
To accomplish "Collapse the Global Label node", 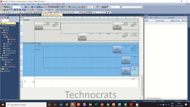I will (2, 60).
